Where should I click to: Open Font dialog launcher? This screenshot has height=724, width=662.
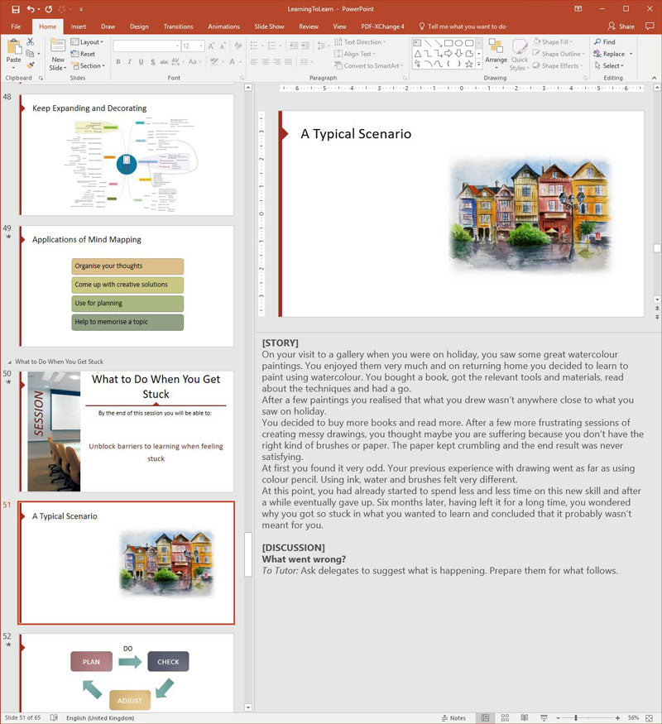click(x=242, y=79)
